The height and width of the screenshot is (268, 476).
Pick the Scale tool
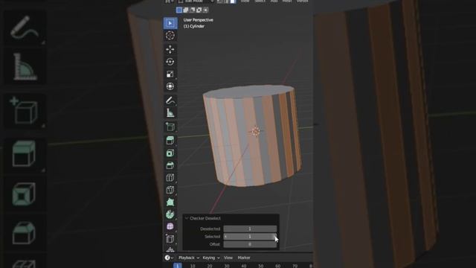[170, 74]
